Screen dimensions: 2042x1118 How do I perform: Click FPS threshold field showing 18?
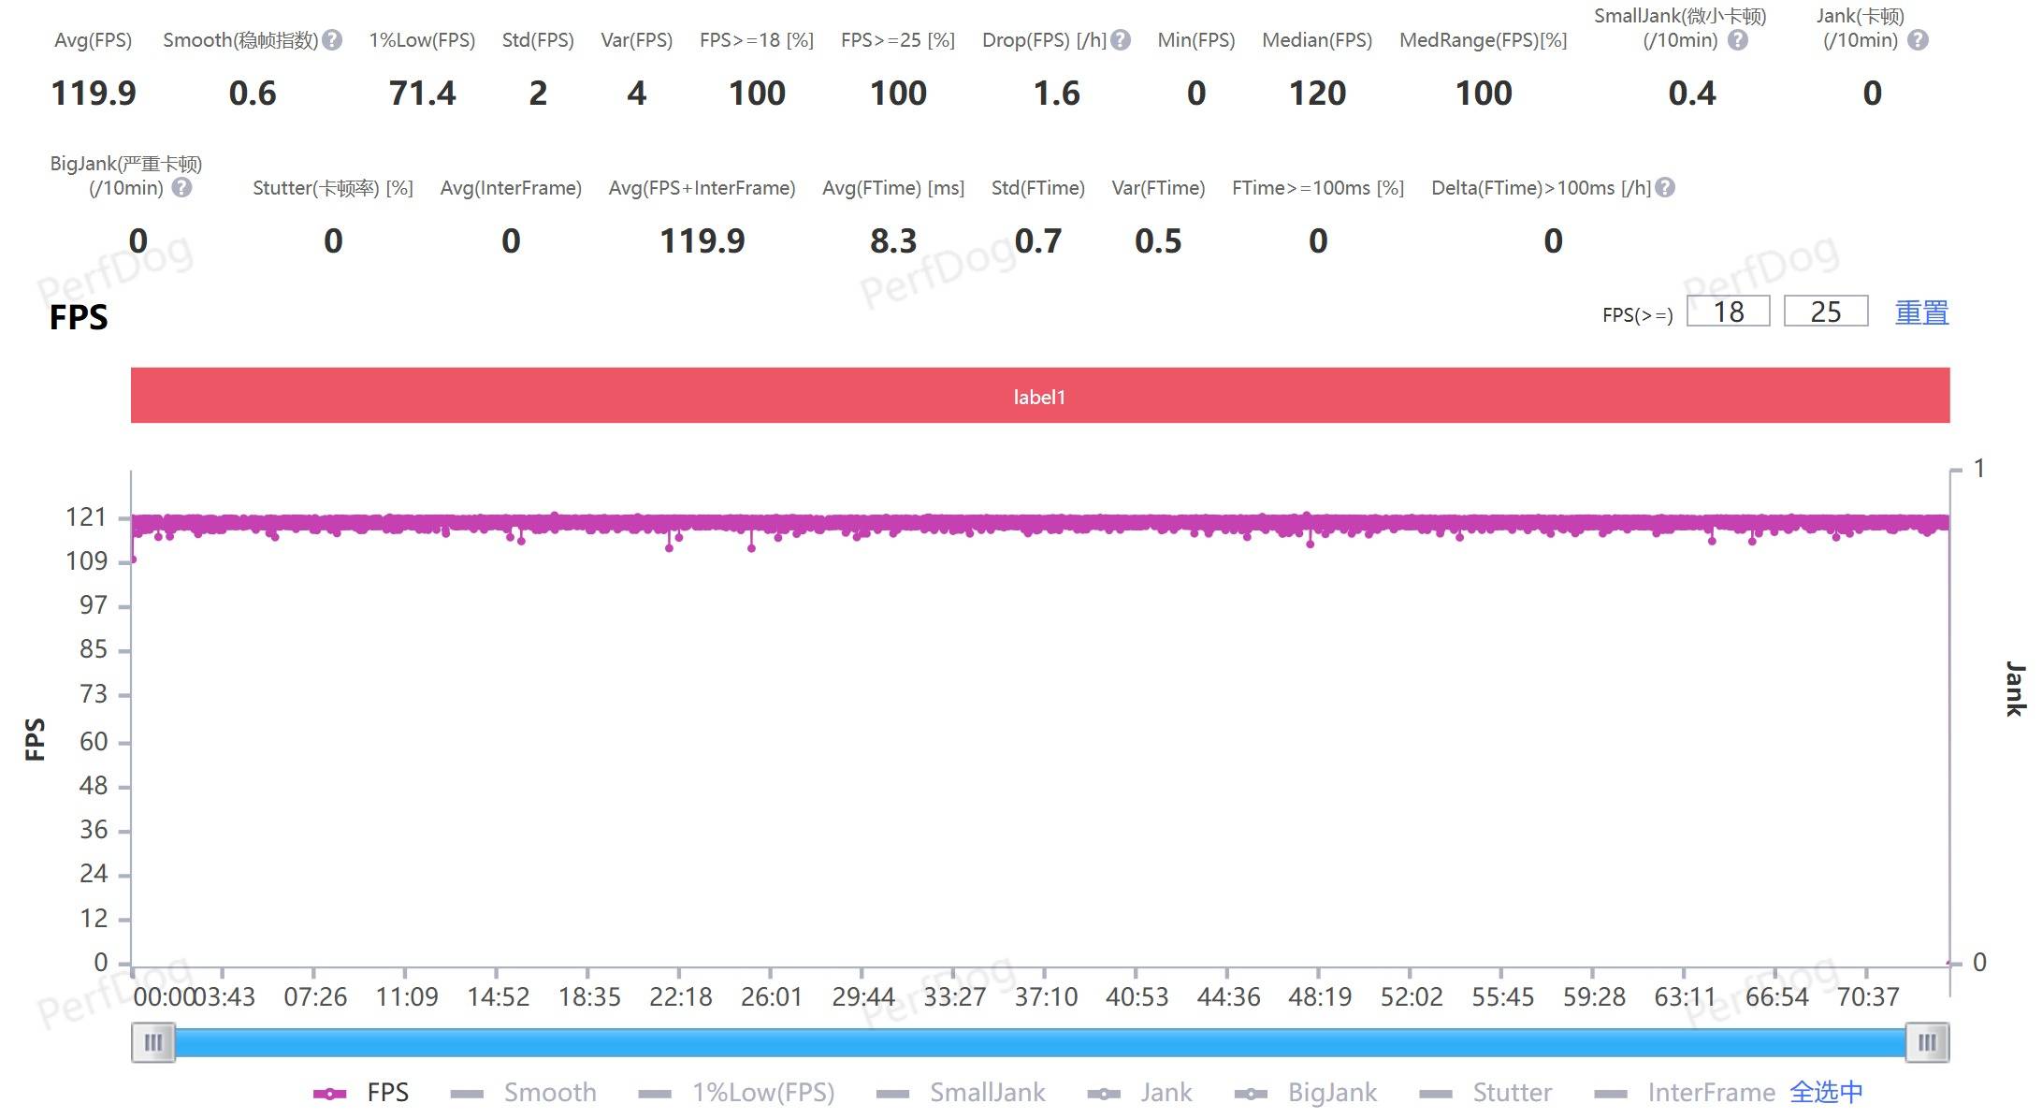(x=1728, y=312)
